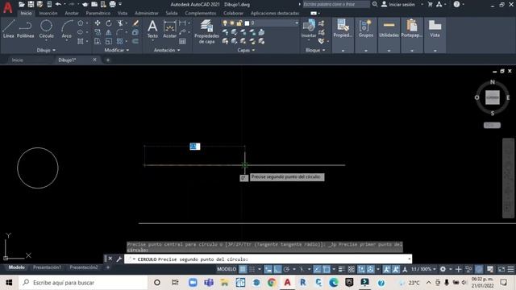Select the Círculo tool
The image size is (516, 290).
(x=47, y=28)
